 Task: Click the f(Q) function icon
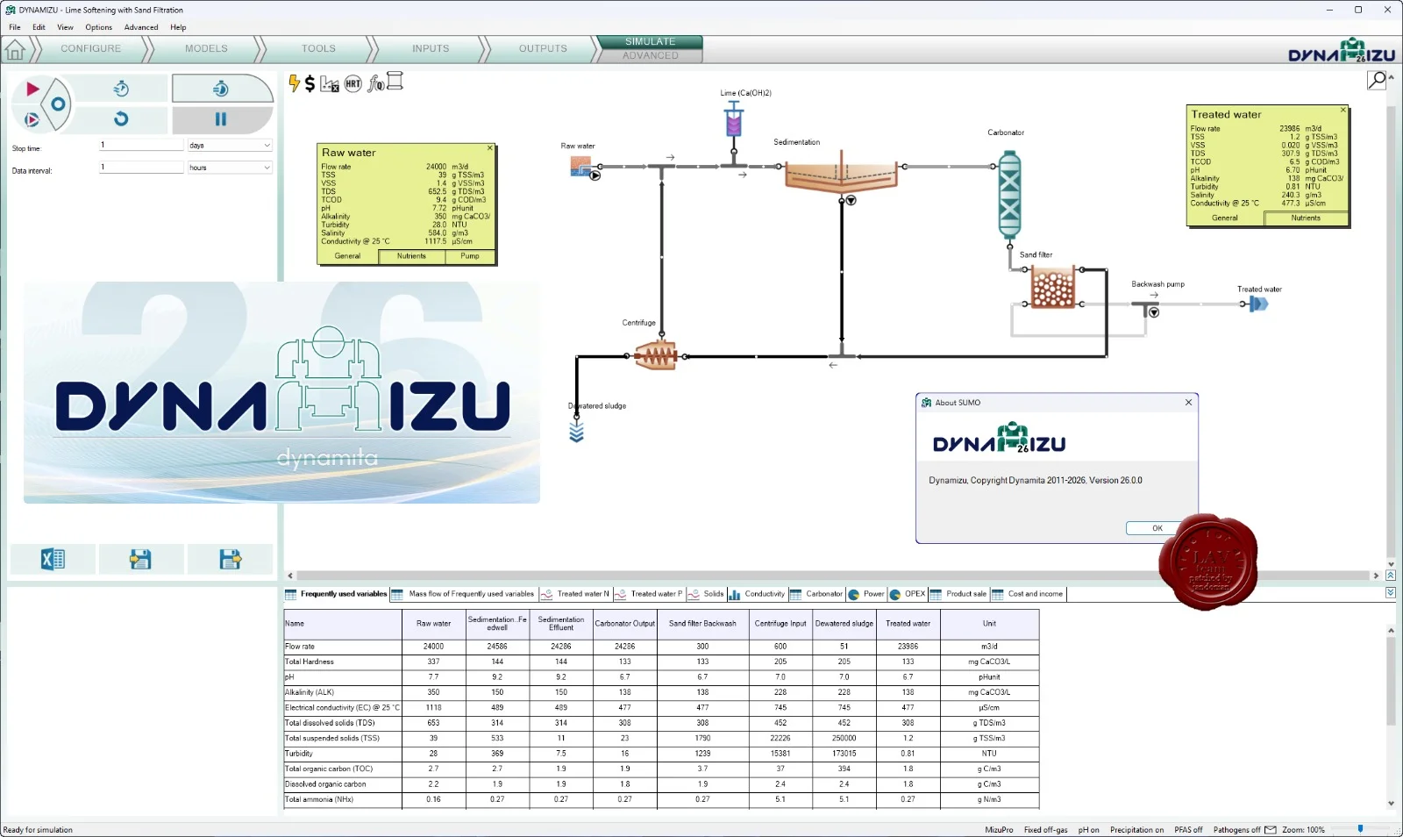(375, 84)
